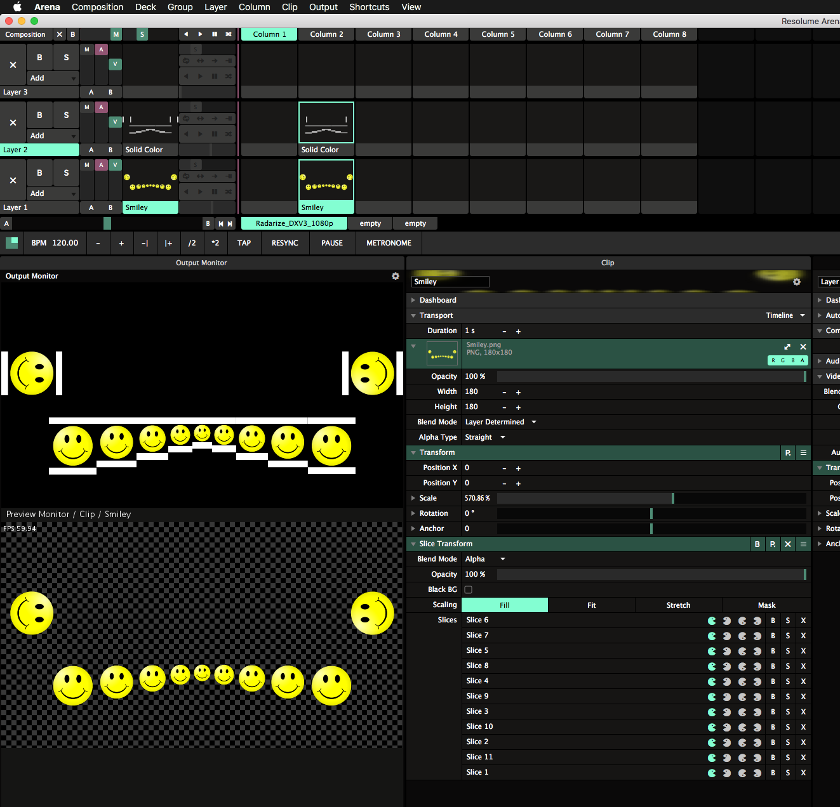Toggle Layer 1 solo S button
Screen dimensions: 840x807
click(x=66, y=173)
